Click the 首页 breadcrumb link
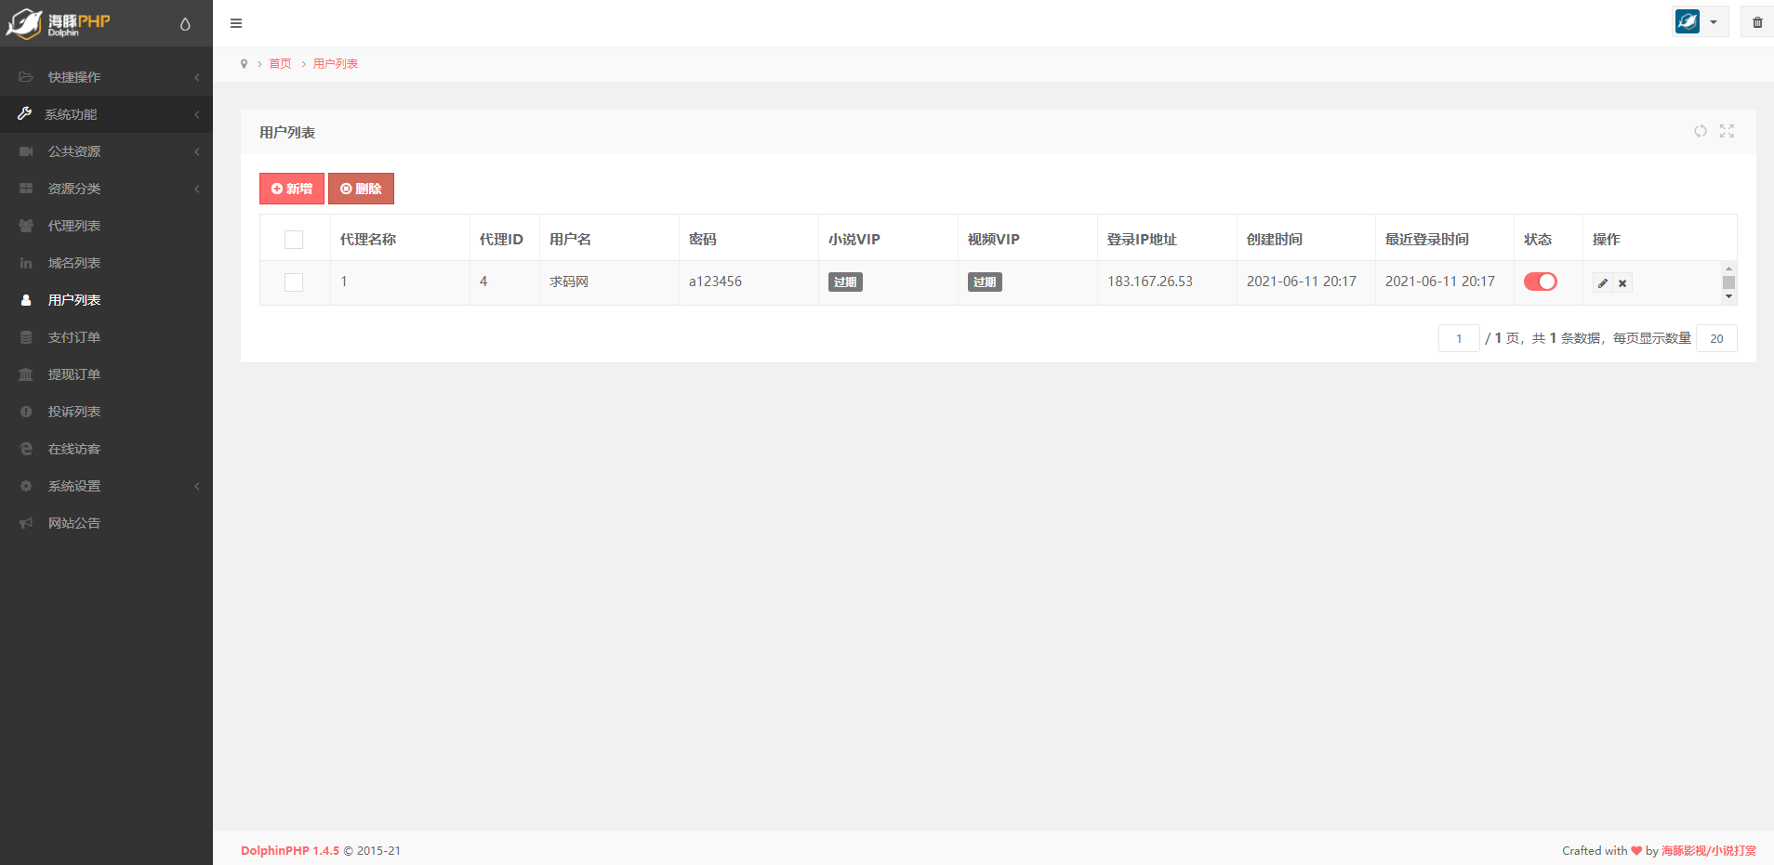Image resolution: width=1774 pixels, height=865 pixels. (x=280, y=64)
